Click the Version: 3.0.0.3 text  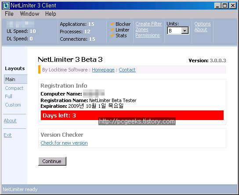207,60
